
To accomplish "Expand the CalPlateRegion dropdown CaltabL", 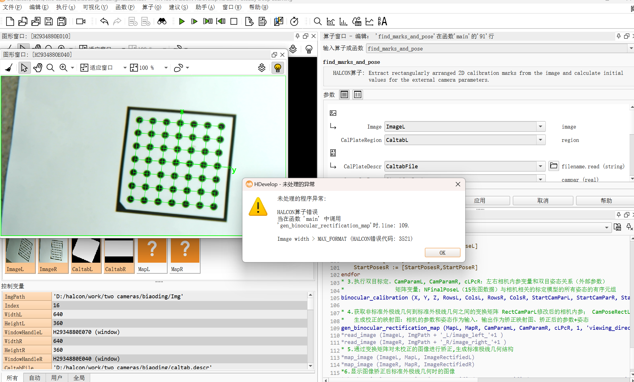I will click(x=540, y=140).
